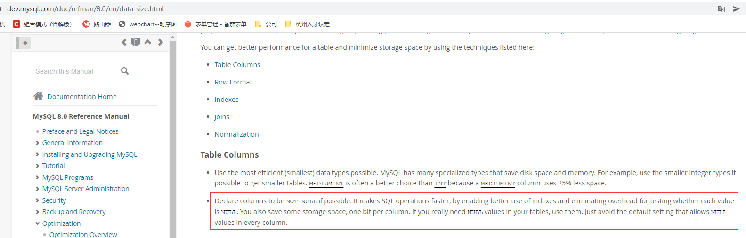Collapse the sidebar with the left-arrow button

(25, 43)
